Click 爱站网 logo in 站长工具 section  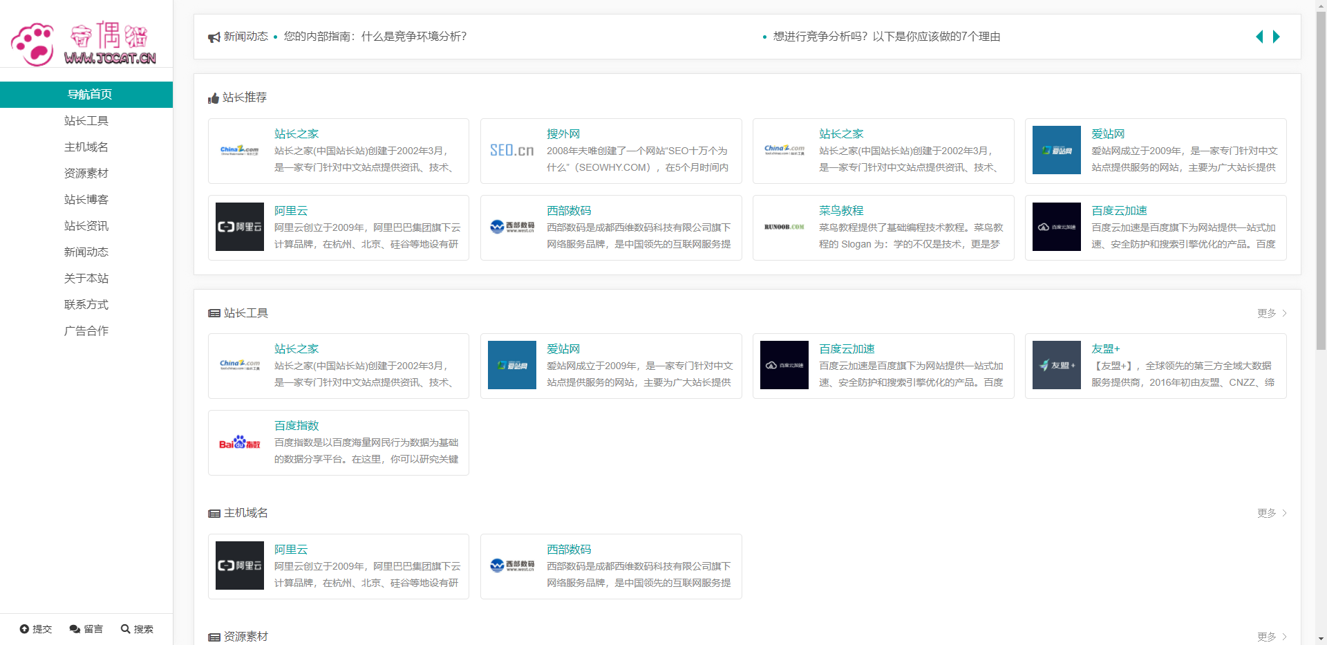512,365
